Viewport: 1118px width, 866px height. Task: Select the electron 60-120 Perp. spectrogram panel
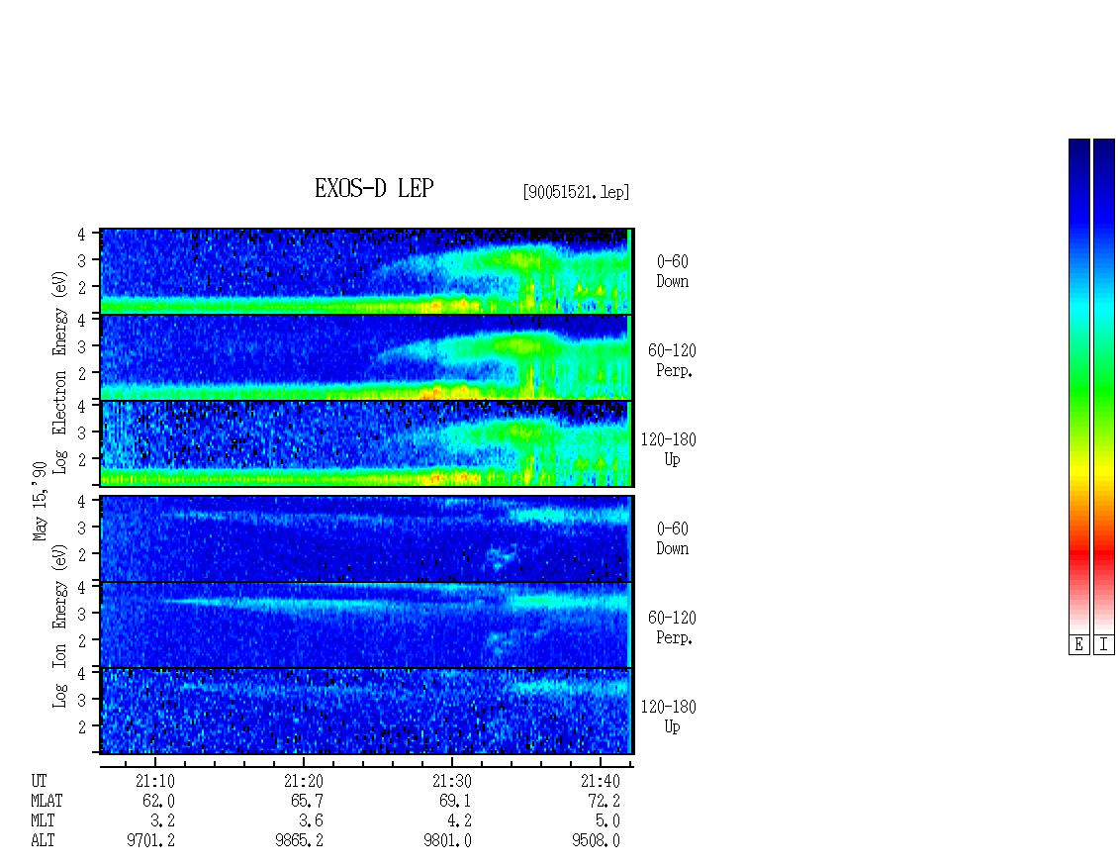click(x=366, y=357)
